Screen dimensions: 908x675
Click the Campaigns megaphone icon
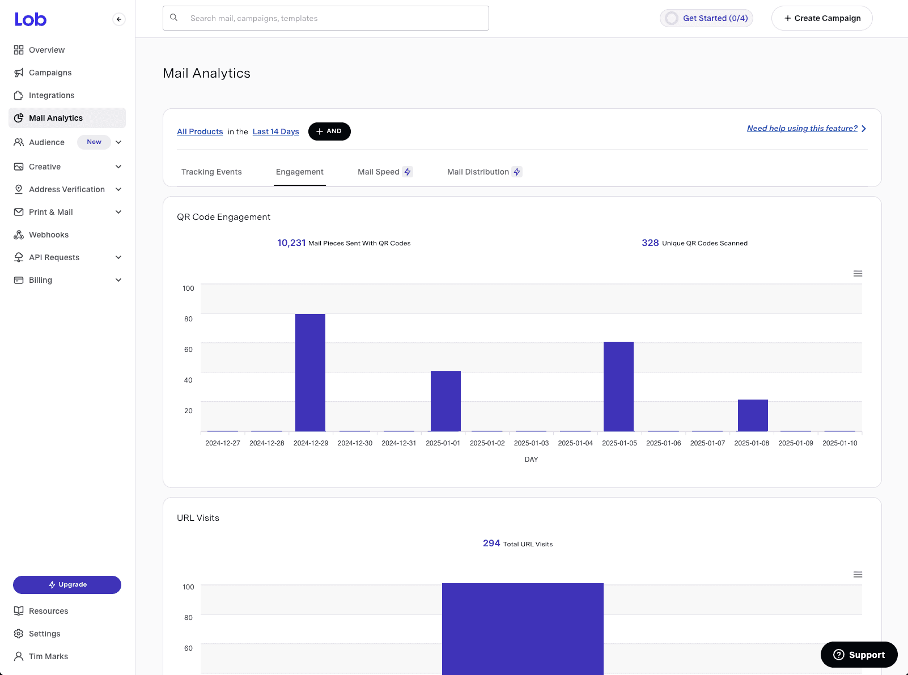(19, 73)
